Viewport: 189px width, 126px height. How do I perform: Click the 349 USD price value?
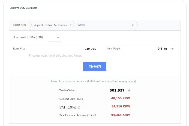point(90,49)
